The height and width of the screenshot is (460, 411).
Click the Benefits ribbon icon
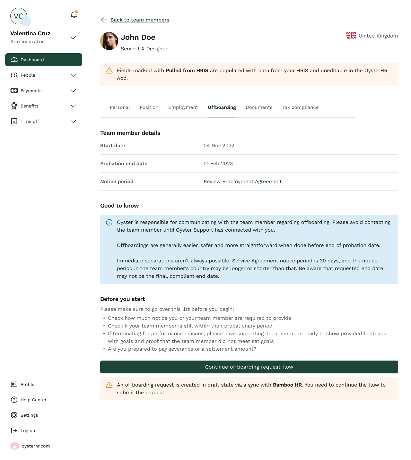(x=14, y=106)
